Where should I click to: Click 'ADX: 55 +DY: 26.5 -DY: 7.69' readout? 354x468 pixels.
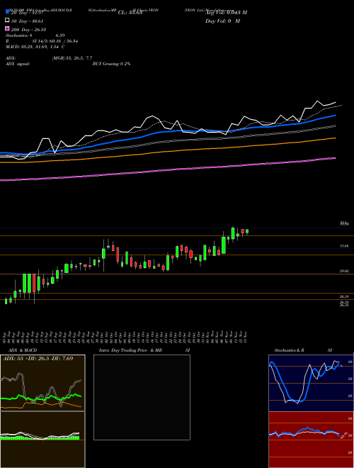38,358
